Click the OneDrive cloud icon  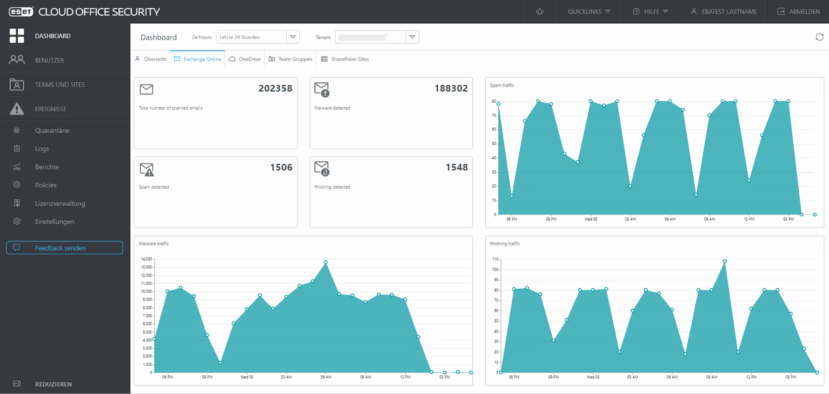pyautogui.click(x=232, y=59)
